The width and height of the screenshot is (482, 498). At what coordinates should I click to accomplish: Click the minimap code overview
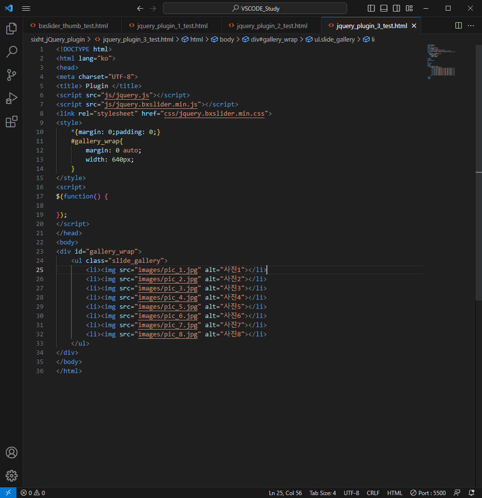click(x=441, y=62)
